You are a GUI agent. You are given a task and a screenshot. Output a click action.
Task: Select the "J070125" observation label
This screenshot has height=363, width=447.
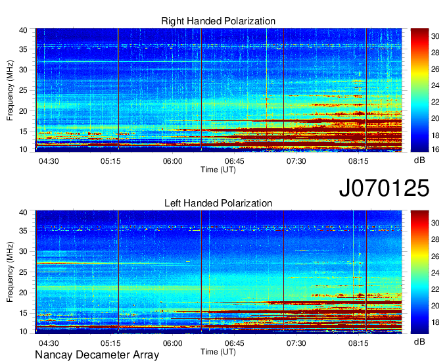[384, 187]
